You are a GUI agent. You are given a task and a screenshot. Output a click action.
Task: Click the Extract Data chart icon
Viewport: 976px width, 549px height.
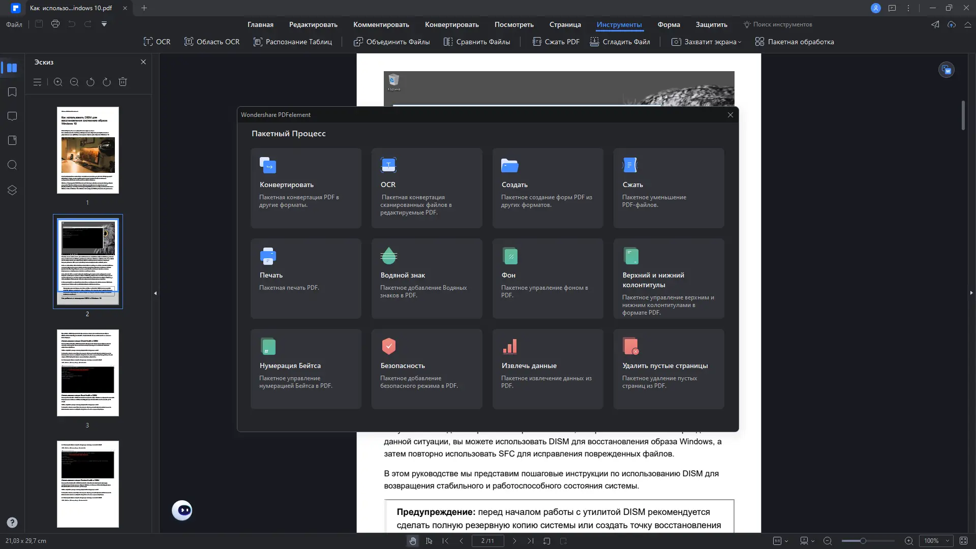click(509, 346)
